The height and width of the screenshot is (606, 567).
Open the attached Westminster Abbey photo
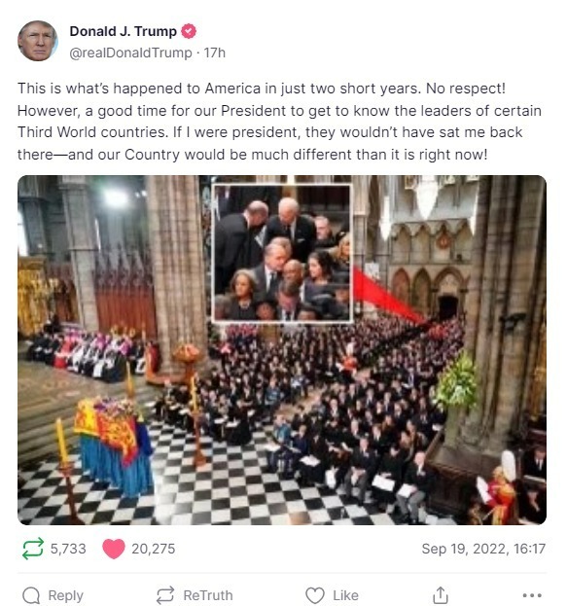point(282,350)
